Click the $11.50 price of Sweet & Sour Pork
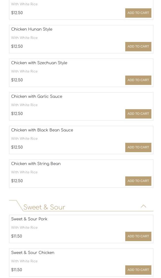 [x=16, y=236]
